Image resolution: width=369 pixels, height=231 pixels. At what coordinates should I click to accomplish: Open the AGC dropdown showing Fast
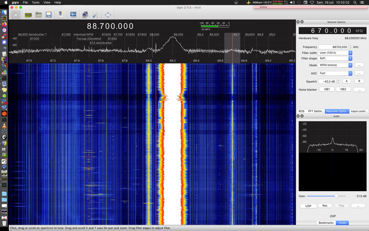335,73
